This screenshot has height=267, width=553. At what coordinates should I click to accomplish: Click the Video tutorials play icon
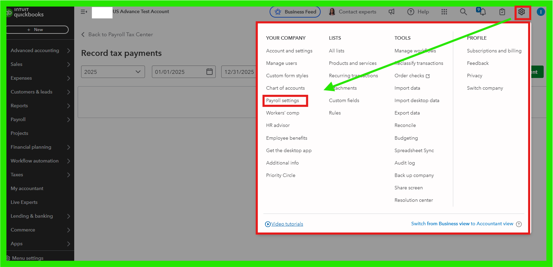(x=268, y=224)
